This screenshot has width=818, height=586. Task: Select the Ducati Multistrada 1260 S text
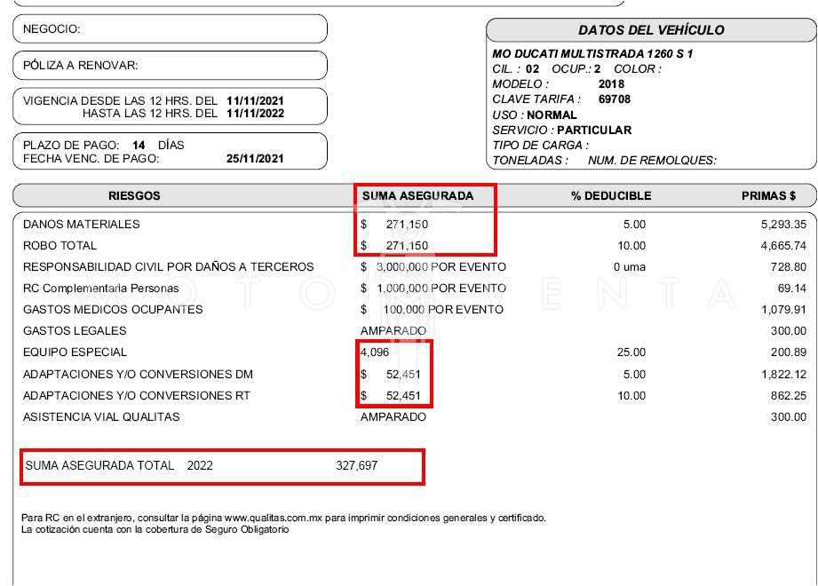[592, 54]
